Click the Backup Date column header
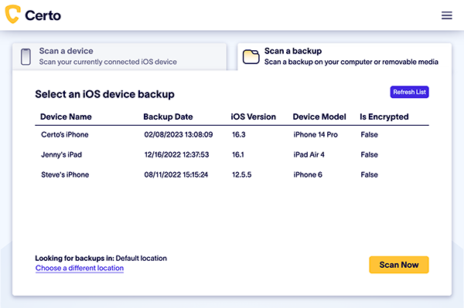Image resolution: width=464 pixels, height=308 pixels. pyautogui.click(x=168, y=117)
